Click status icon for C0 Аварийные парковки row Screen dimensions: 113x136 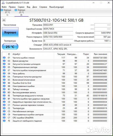[4, 102]
